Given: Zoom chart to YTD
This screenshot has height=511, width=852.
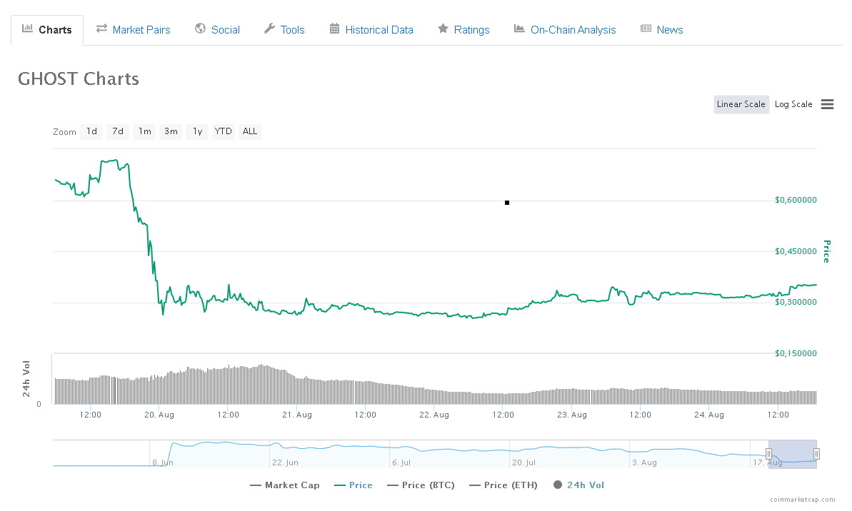Looking at the screenshot, I should point(224,131).
